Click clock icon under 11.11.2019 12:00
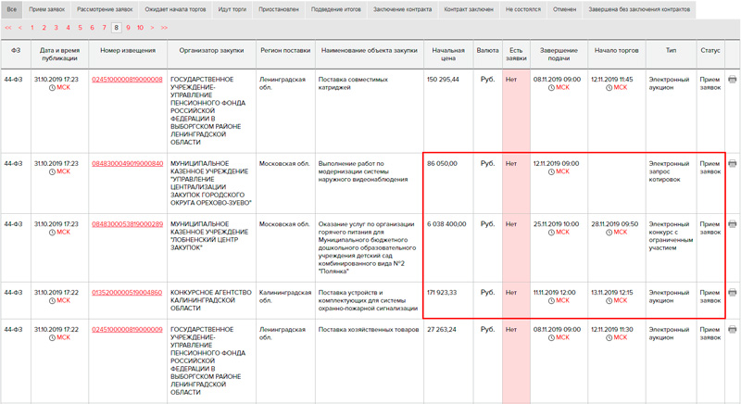Screen dimensions: 741x404 tap(551, 301)
